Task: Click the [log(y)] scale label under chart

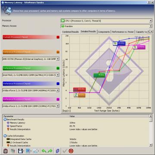Action: point(66,111)
